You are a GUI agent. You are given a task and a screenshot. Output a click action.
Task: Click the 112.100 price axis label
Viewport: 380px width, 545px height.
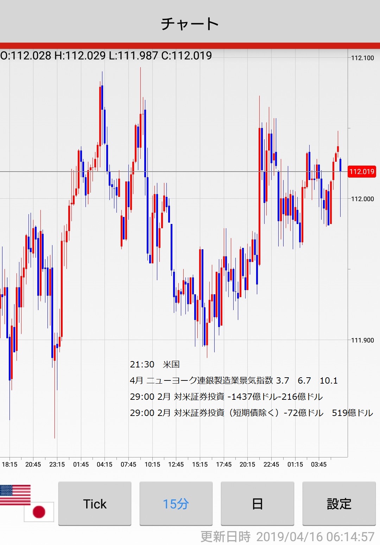click(362, 58)
